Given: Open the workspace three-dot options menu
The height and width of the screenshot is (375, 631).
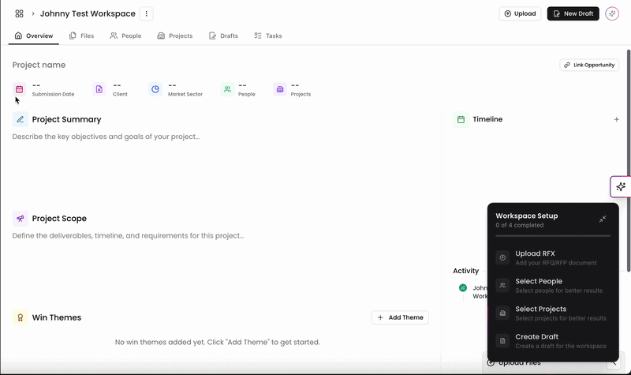Looking at the screenshot, I should (x=147, y=13).
